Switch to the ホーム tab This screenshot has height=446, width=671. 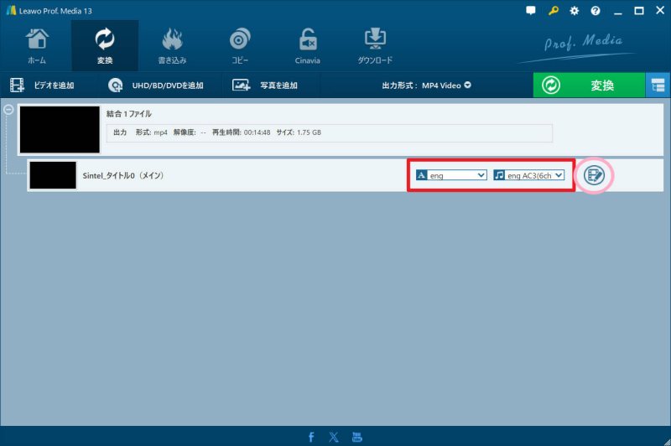(x=36, y=46)
